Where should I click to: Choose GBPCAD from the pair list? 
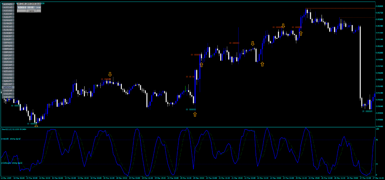(x=8, y=49)
